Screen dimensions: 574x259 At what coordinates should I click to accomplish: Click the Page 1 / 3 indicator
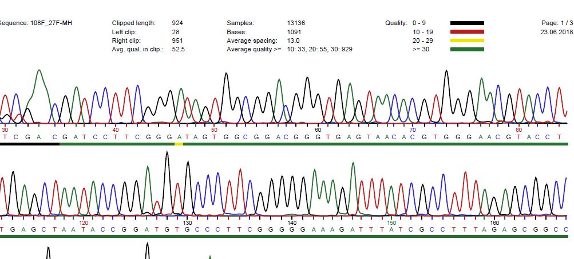(x=557, y=23)
